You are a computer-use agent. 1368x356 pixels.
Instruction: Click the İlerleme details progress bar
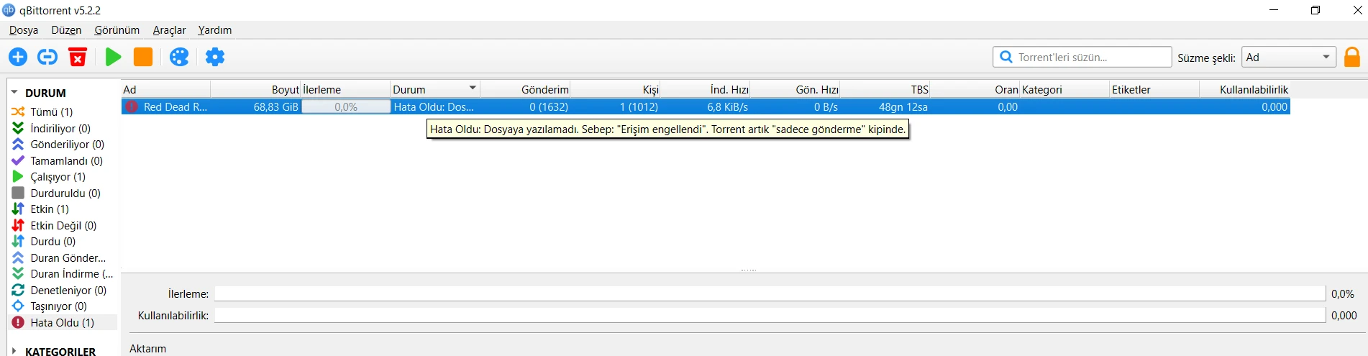pyautogui.click(x=770, y=293)
